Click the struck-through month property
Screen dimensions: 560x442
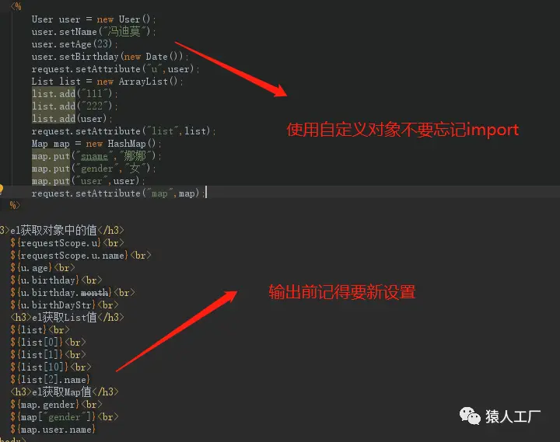[94, 293]
